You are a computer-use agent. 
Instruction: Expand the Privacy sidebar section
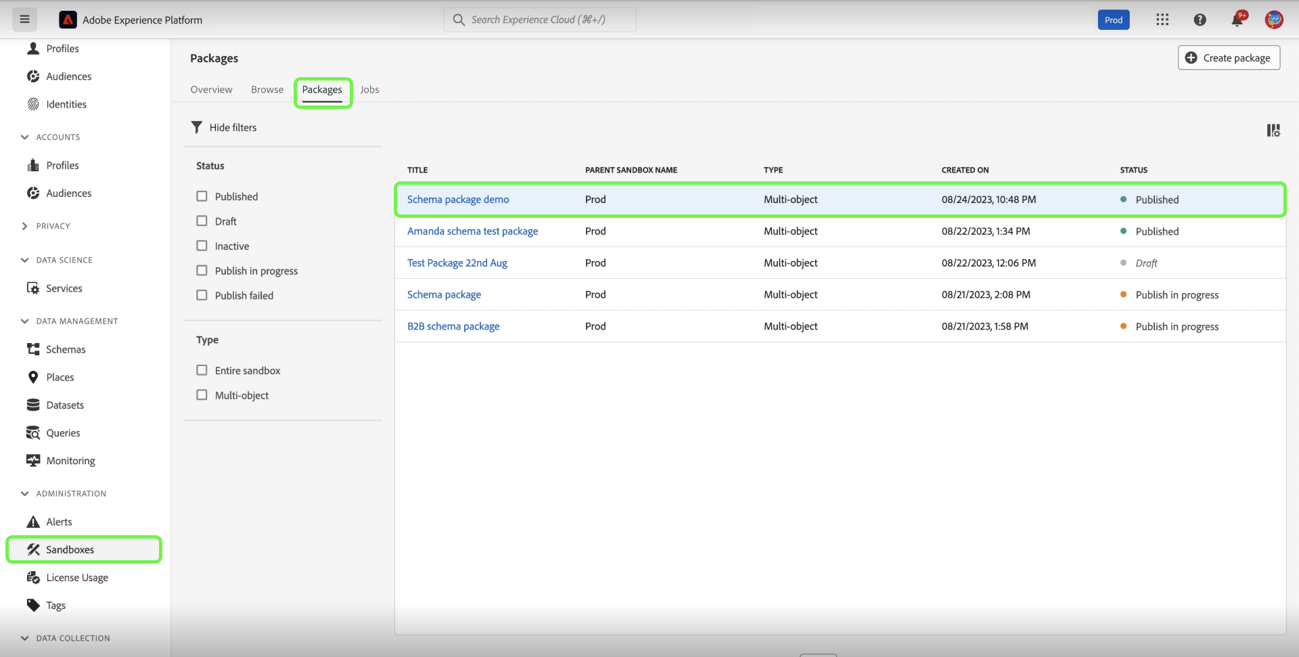click(25, 226)
